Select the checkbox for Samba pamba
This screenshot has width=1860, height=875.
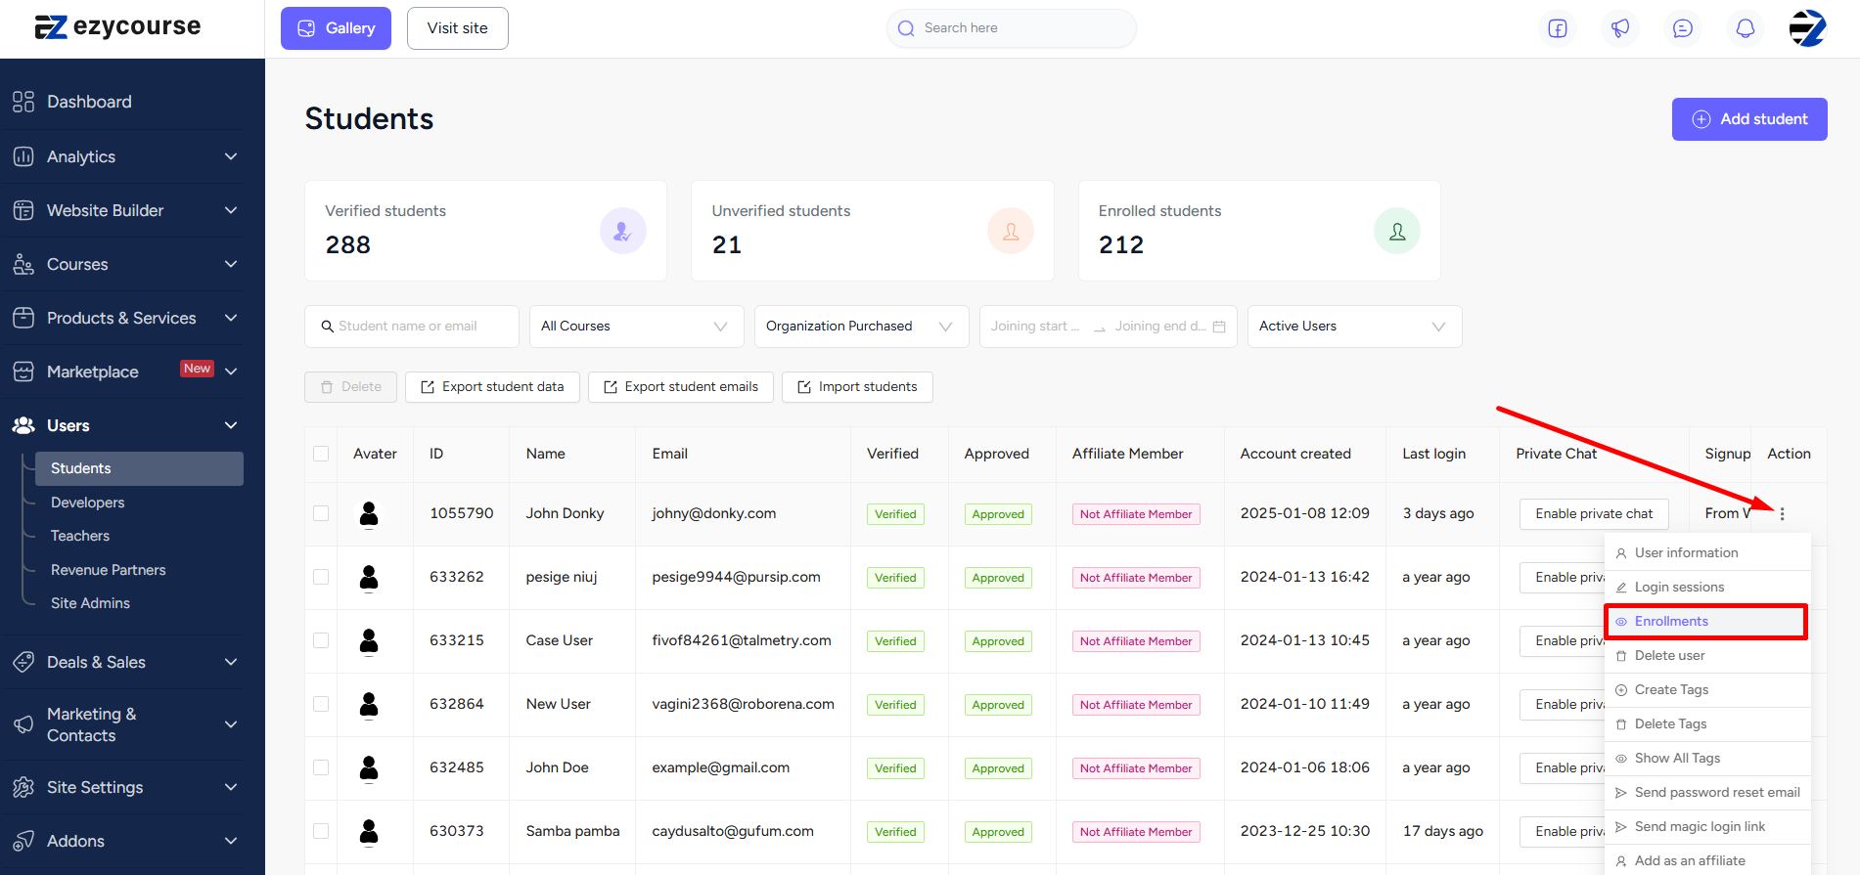[321, 831]
